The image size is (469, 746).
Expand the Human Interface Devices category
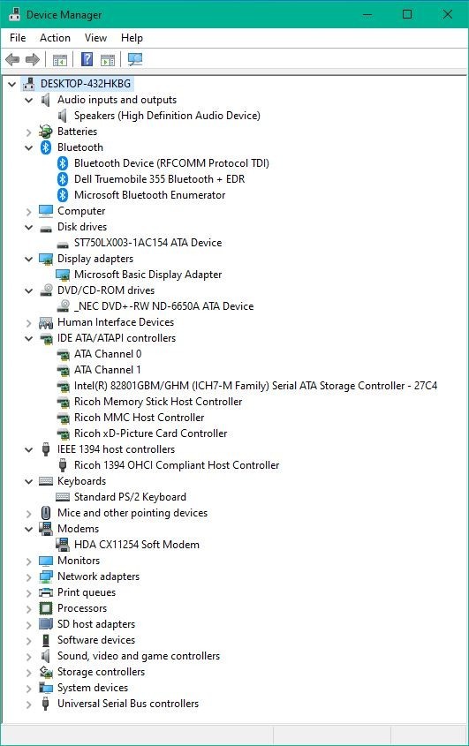point(28,323)
